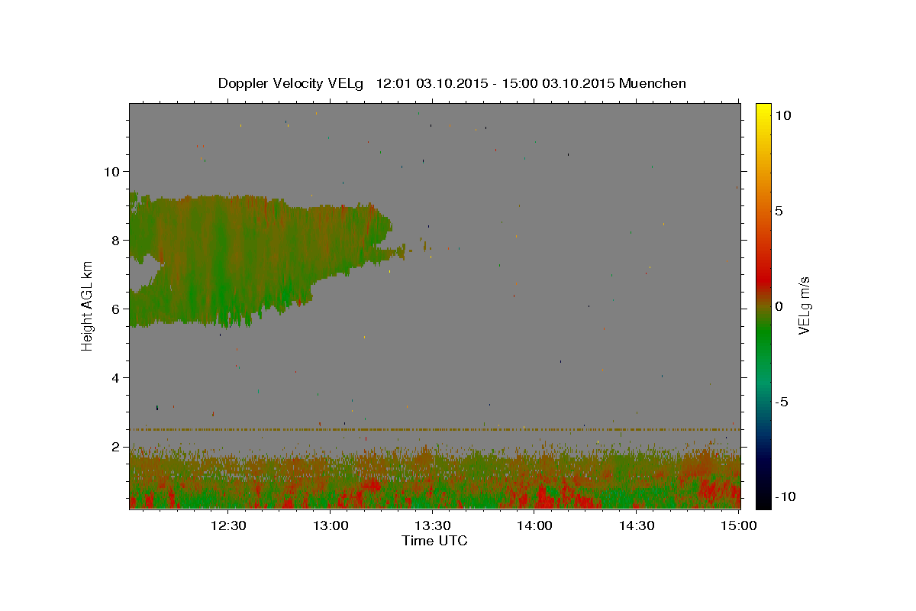Click the 10 km height tick label
Screen dimensions: 916x611
pos(112,171)
